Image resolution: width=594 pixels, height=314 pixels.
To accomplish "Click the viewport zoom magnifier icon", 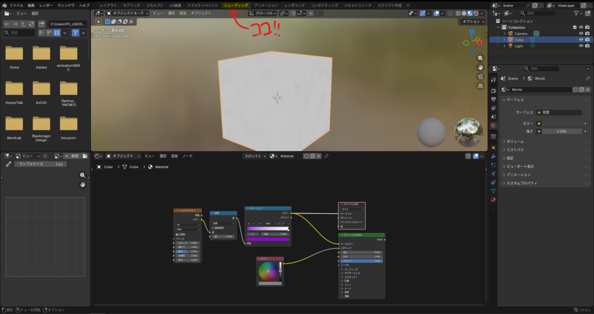I will [480, 59].
